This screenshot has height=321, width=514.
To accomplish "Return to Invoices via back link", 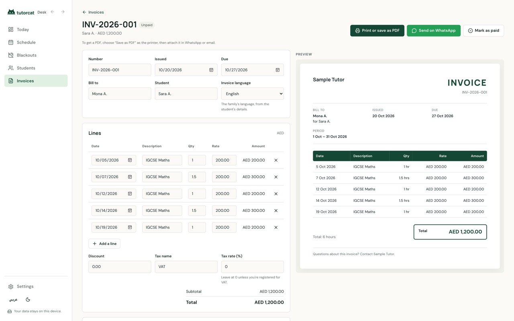I will (x=93, y=12).
